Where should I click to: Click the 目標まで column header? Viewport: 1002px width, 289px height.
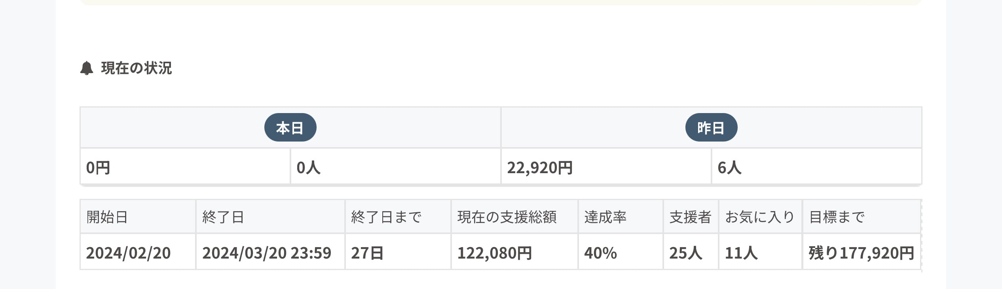tap(837, 217)
